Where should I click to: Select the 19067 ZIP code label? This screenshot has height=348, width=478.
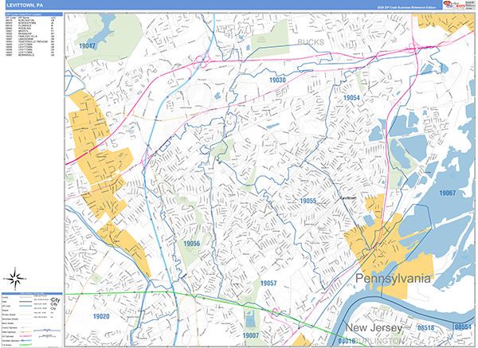[447, 193]
